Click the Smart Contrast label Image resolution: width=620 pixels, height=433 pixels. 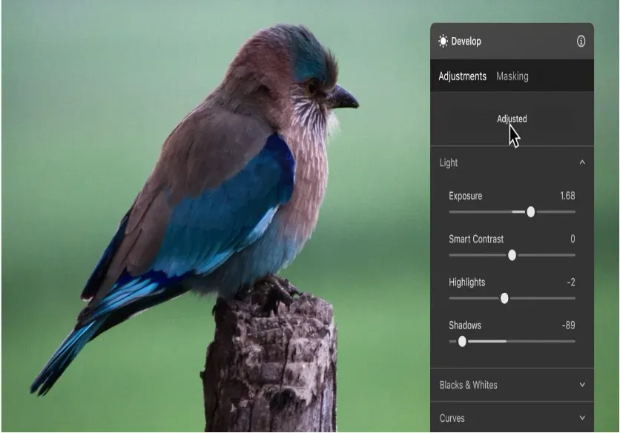[476, 239]
